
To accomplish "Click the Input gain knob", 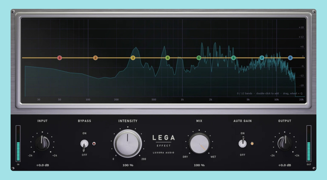I will click(x=42, y=143).
